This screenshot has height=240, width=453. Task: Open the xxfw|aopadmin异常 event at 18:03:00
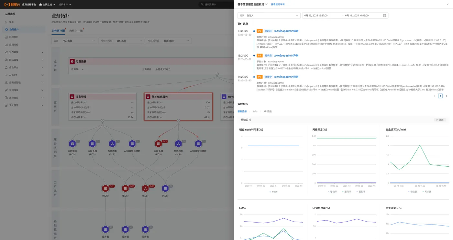pos(286,31)
